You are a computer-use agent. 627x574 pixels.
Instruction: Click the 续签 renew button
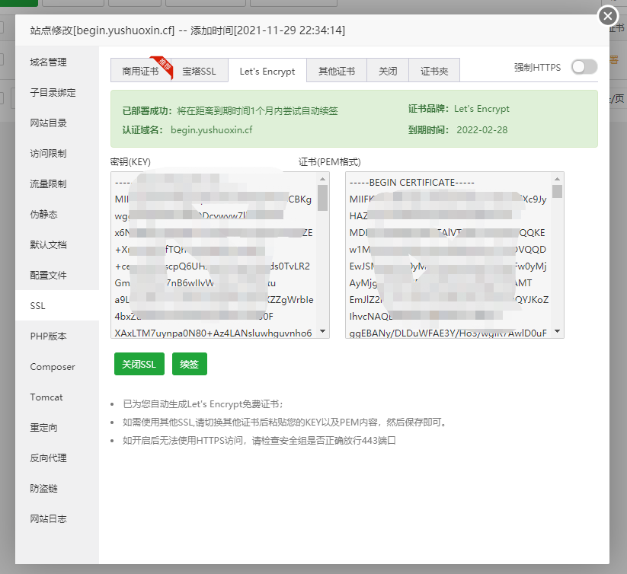(x=189, y=364)
